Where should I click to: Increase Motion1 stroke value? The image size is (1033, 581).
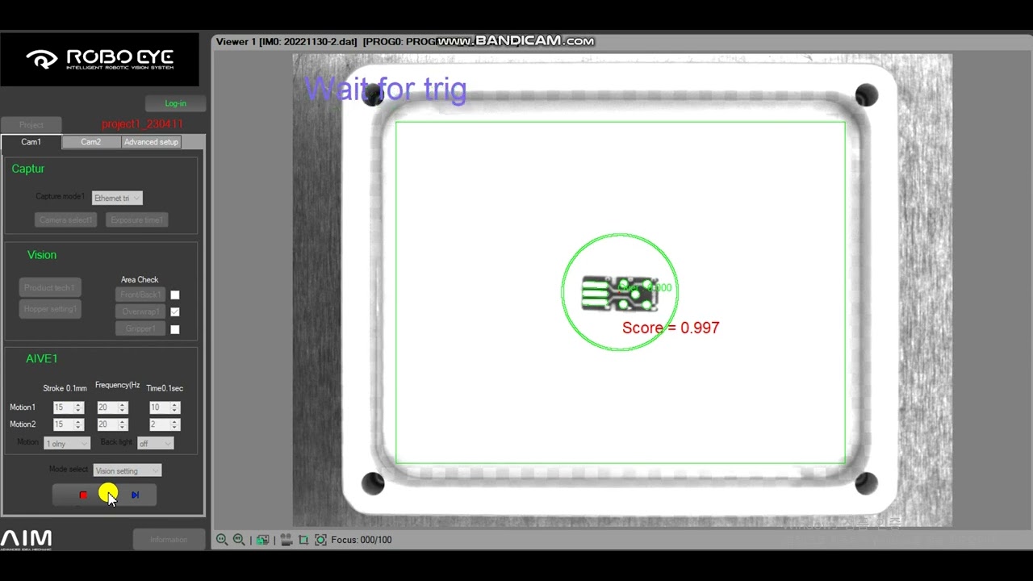click(78, 405)
